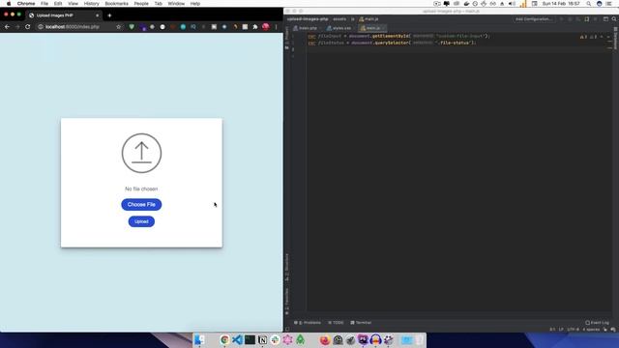Open the terminal app from the Dock
Viewport: 619px width, 348px height.
(250, 339)
